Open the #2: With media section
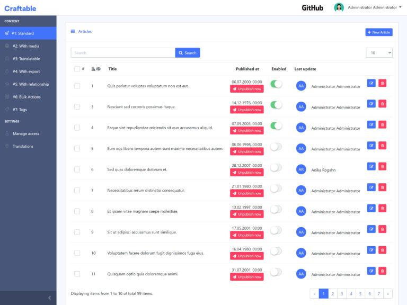 [28, 46]
